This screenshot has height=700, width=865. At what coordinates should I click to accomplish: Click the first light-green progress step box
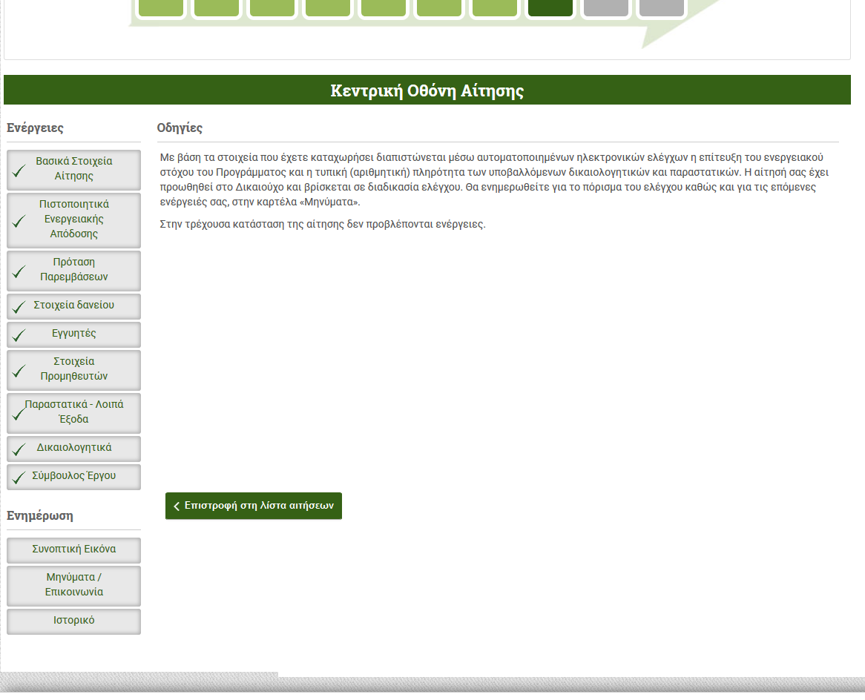161,7
